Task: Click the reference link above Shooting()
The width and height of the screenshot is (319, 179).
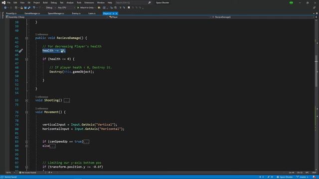Action: pos(42,97)
